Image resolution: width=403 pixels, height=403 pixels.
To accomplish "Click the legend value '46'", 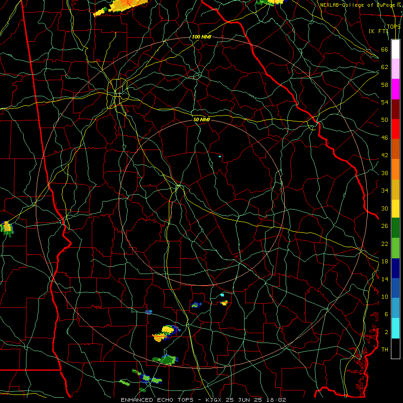I will [x=385, y=138].
